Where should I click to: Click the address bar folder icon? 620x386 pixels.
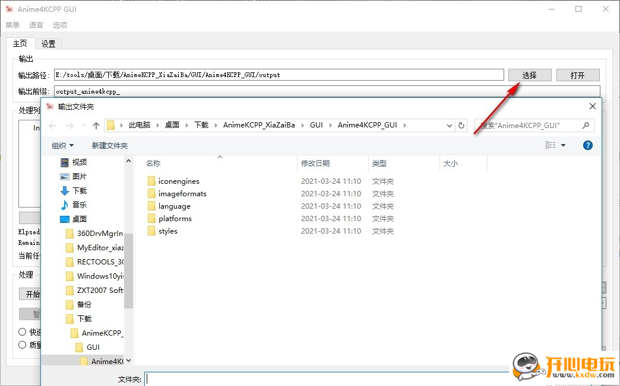coord(110,125)
